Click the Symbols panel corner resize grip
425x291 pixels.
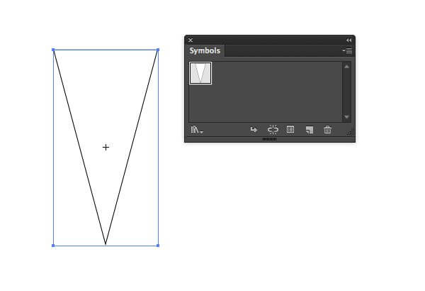tap(350, 133)
